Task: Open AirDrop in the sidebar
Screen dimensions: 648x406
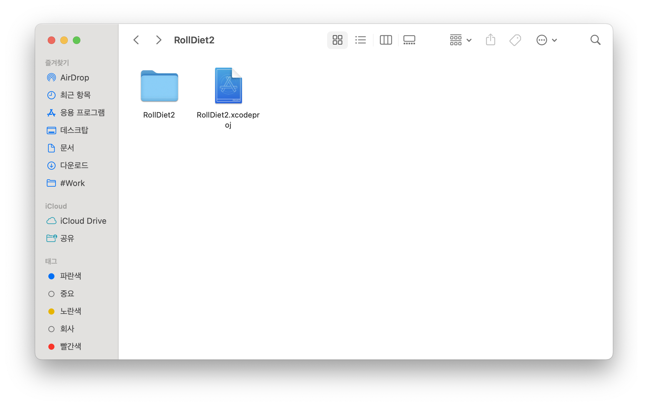Action: [77, 78]
